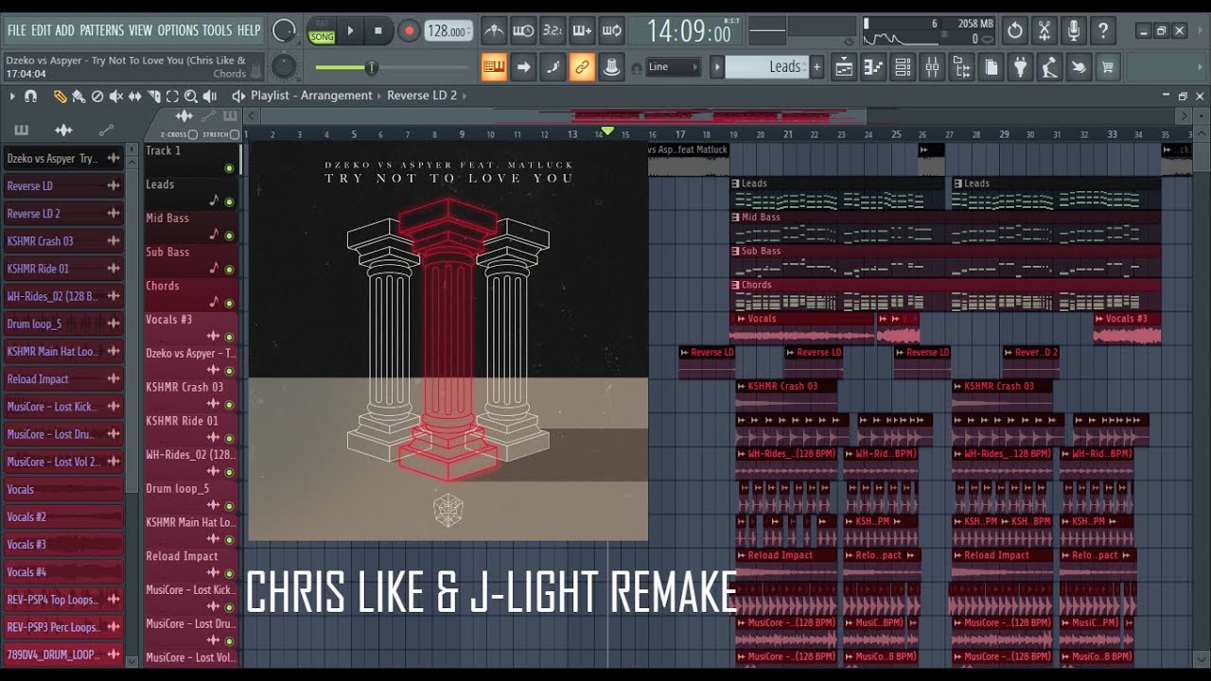Toggle recording countdown icon

553,31
